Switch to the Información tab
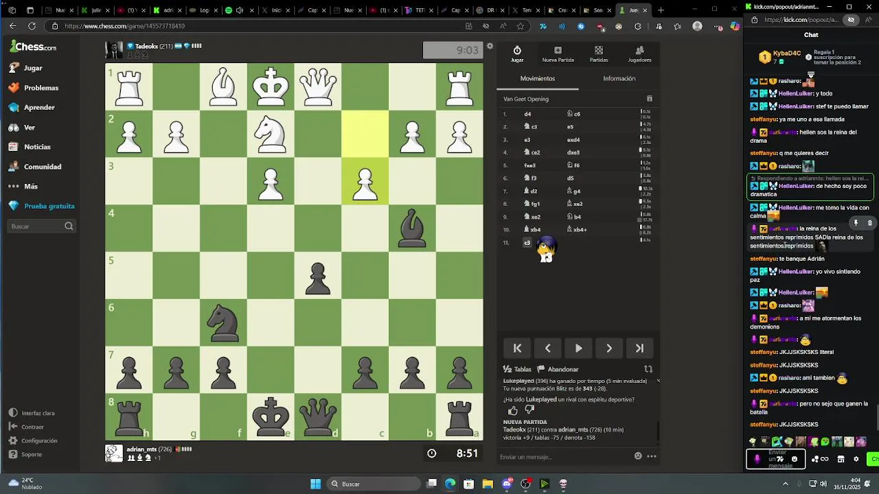Viewport: 879px width, 494px height. pyautogui.click(x=619, y=78)
